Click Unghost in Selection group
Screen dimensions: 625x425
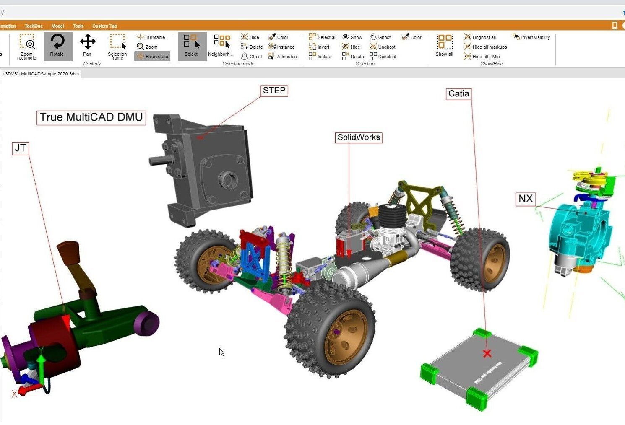coord(383,47)
